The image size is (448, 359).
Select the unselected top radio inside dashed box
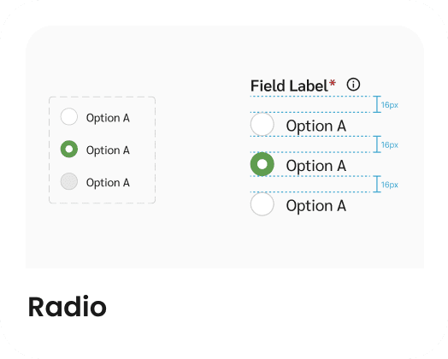click(x=69, y=116)
